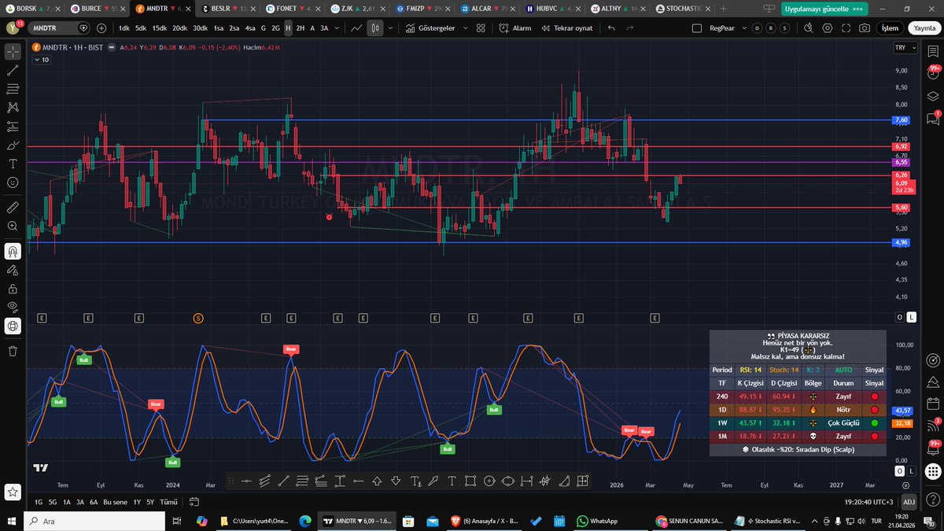Activate the zoom in tool
This screenshot has width=944, height=531.
pos(13,226)
